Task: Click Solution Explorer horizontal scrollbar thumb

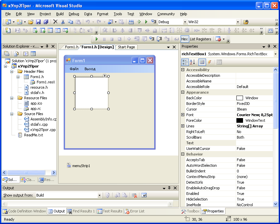Action: click(x=26, y=172)
